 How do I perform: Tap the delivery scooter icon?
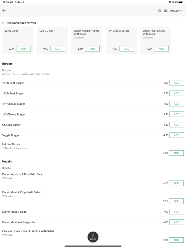(166, 11)
